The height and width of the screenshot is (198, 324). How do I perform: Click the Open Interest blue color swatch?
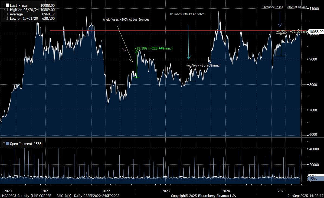tap(7, 144)
